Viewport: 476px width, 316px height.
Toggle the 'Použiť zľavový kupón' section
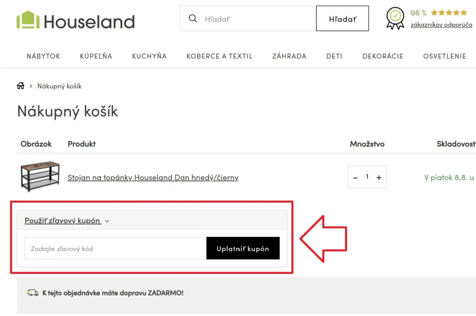(62, 221)
